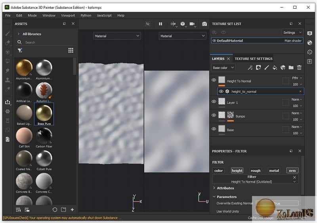Click the Add effect wand icon in Layers
The width and height of the screenshot is (317, 223).
(x=250, y=67)
